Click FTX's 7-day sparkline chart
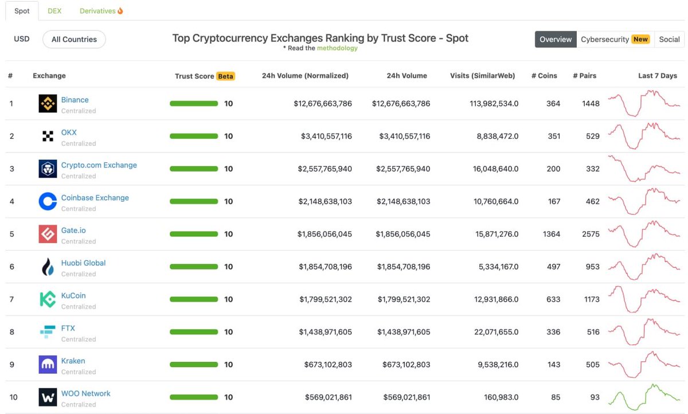This screenshot has height=414, width=688. tap(644, 332)
